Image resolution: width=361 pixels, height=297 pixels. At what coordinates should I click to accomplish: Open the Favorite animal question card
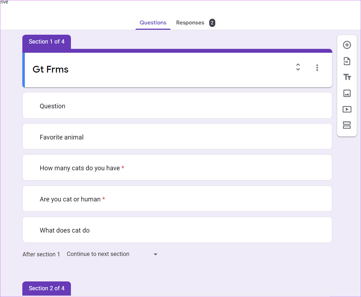177,137
